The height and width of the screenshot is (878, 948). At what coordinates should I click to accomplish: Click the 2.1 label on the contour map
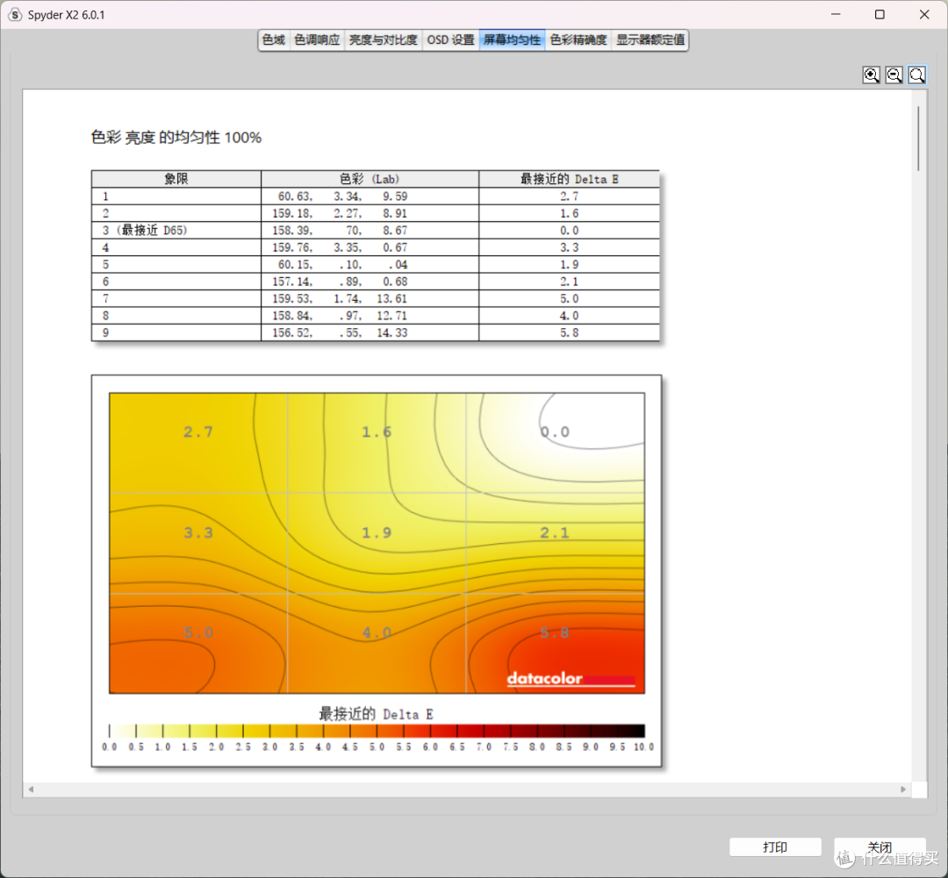pos(555,532)
